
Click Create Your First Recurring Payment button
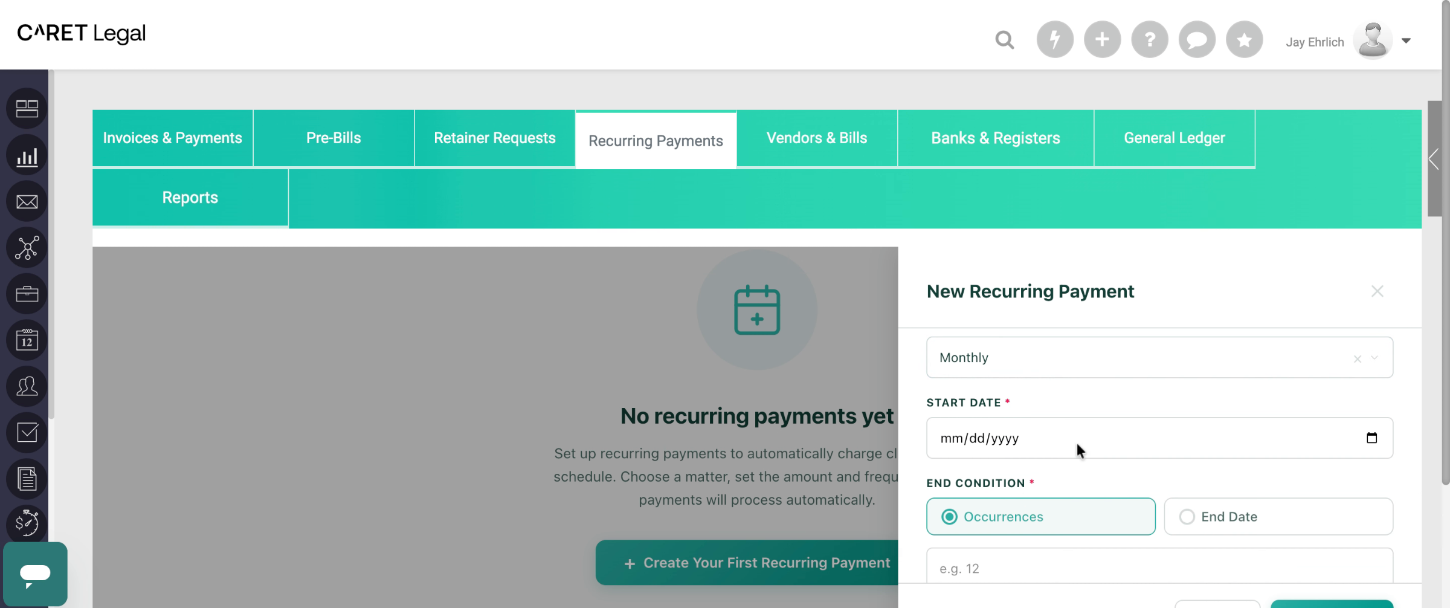(747, 563)
